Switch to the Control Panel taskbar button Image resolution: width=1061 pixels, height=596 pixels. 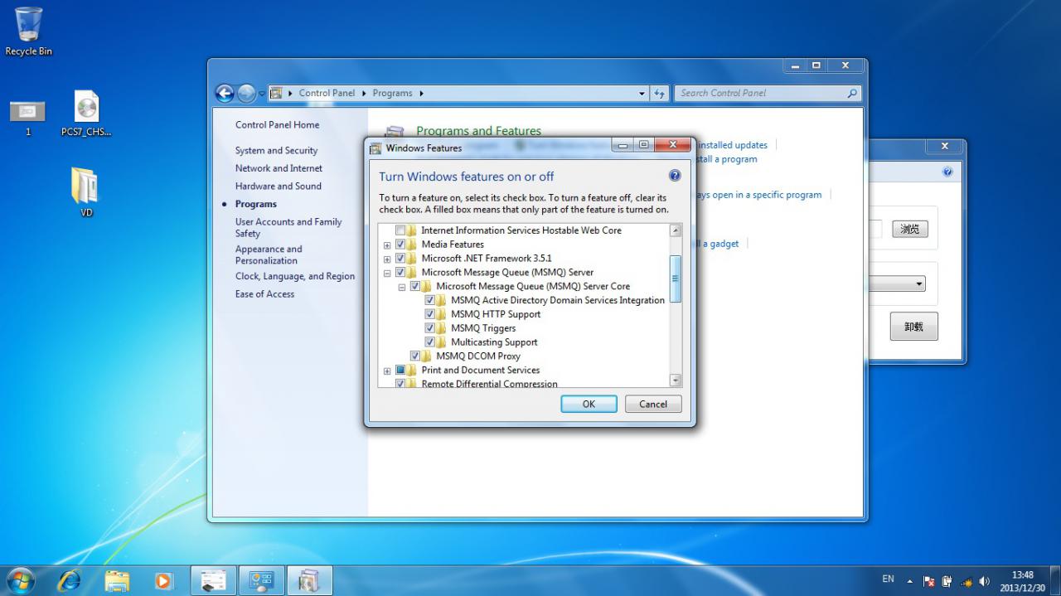tap(261, 580)
